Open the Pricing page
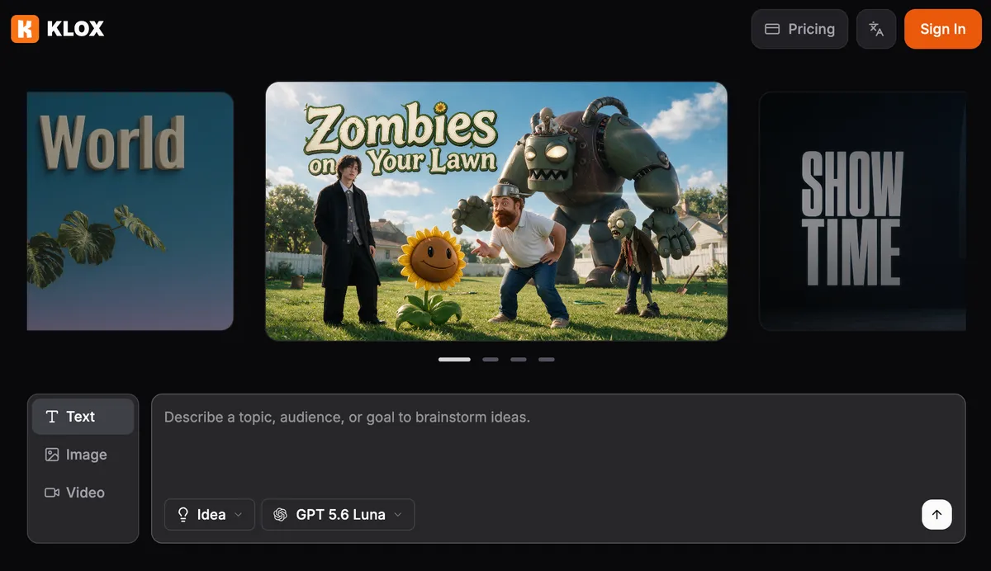 (799, 29)
